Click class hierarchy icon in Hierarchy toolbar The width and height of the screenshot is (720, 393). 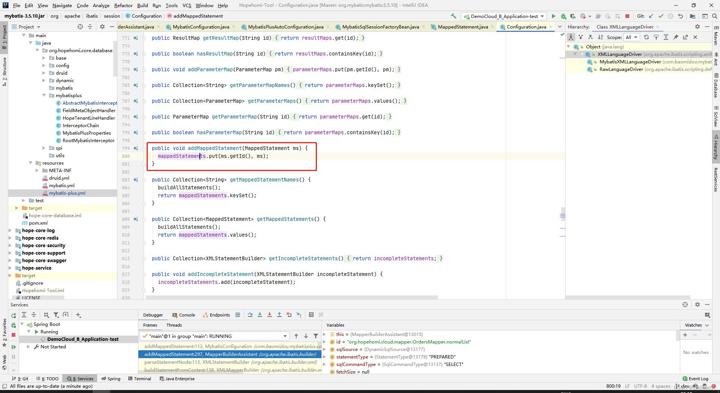click(571, 37)
